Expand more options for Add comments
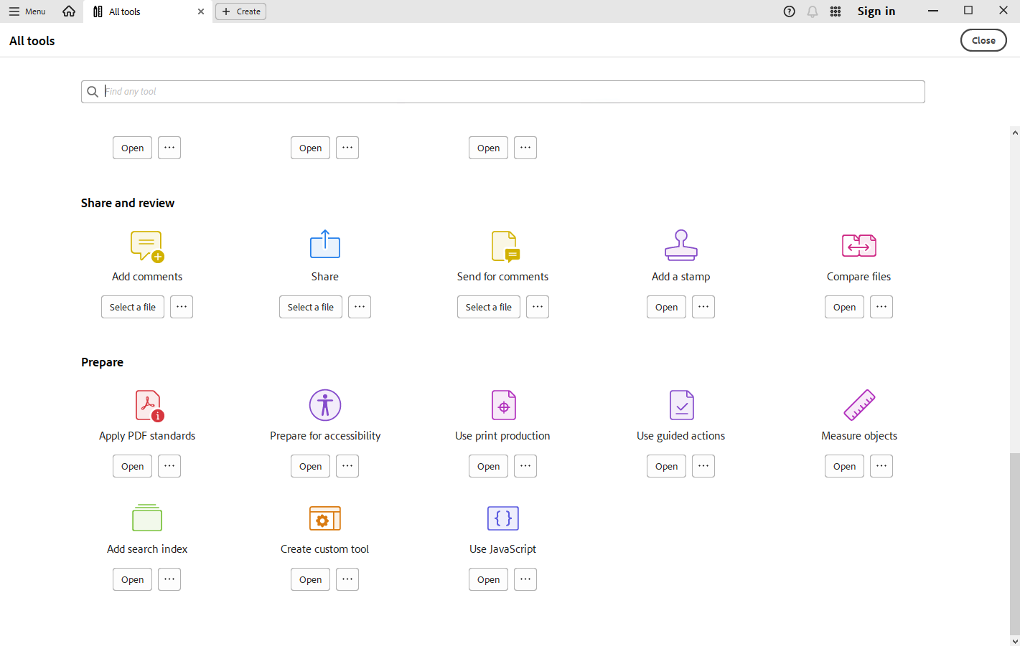 point(182,307)
